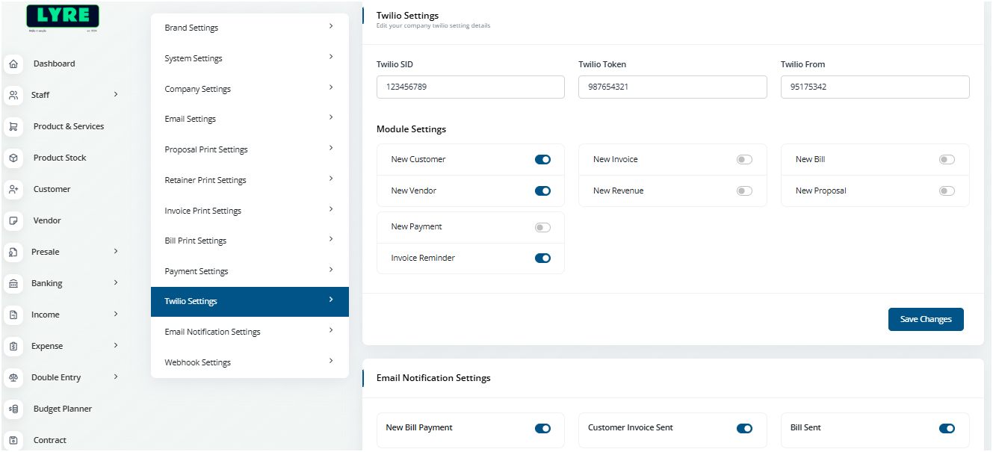Turn off the Invoice Reminder toggle

pyautogui.click(x=542, y=258)
